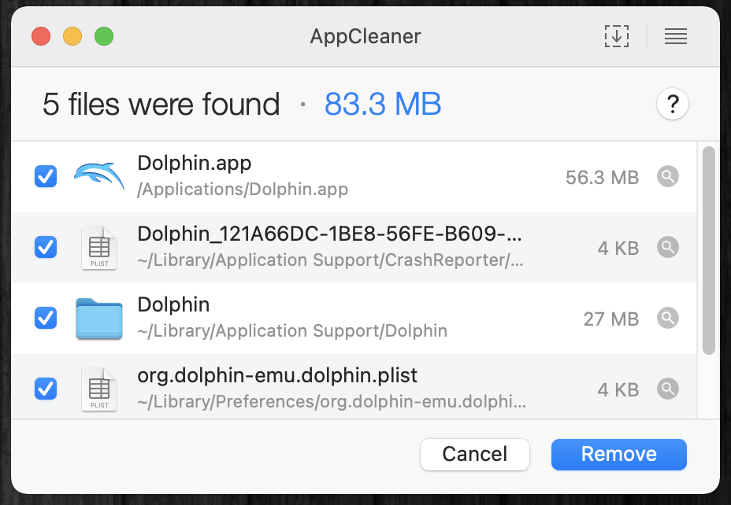Click the blue Dolphin folder icon
Viewport: 731px width, 505px height.
point(99,319)
